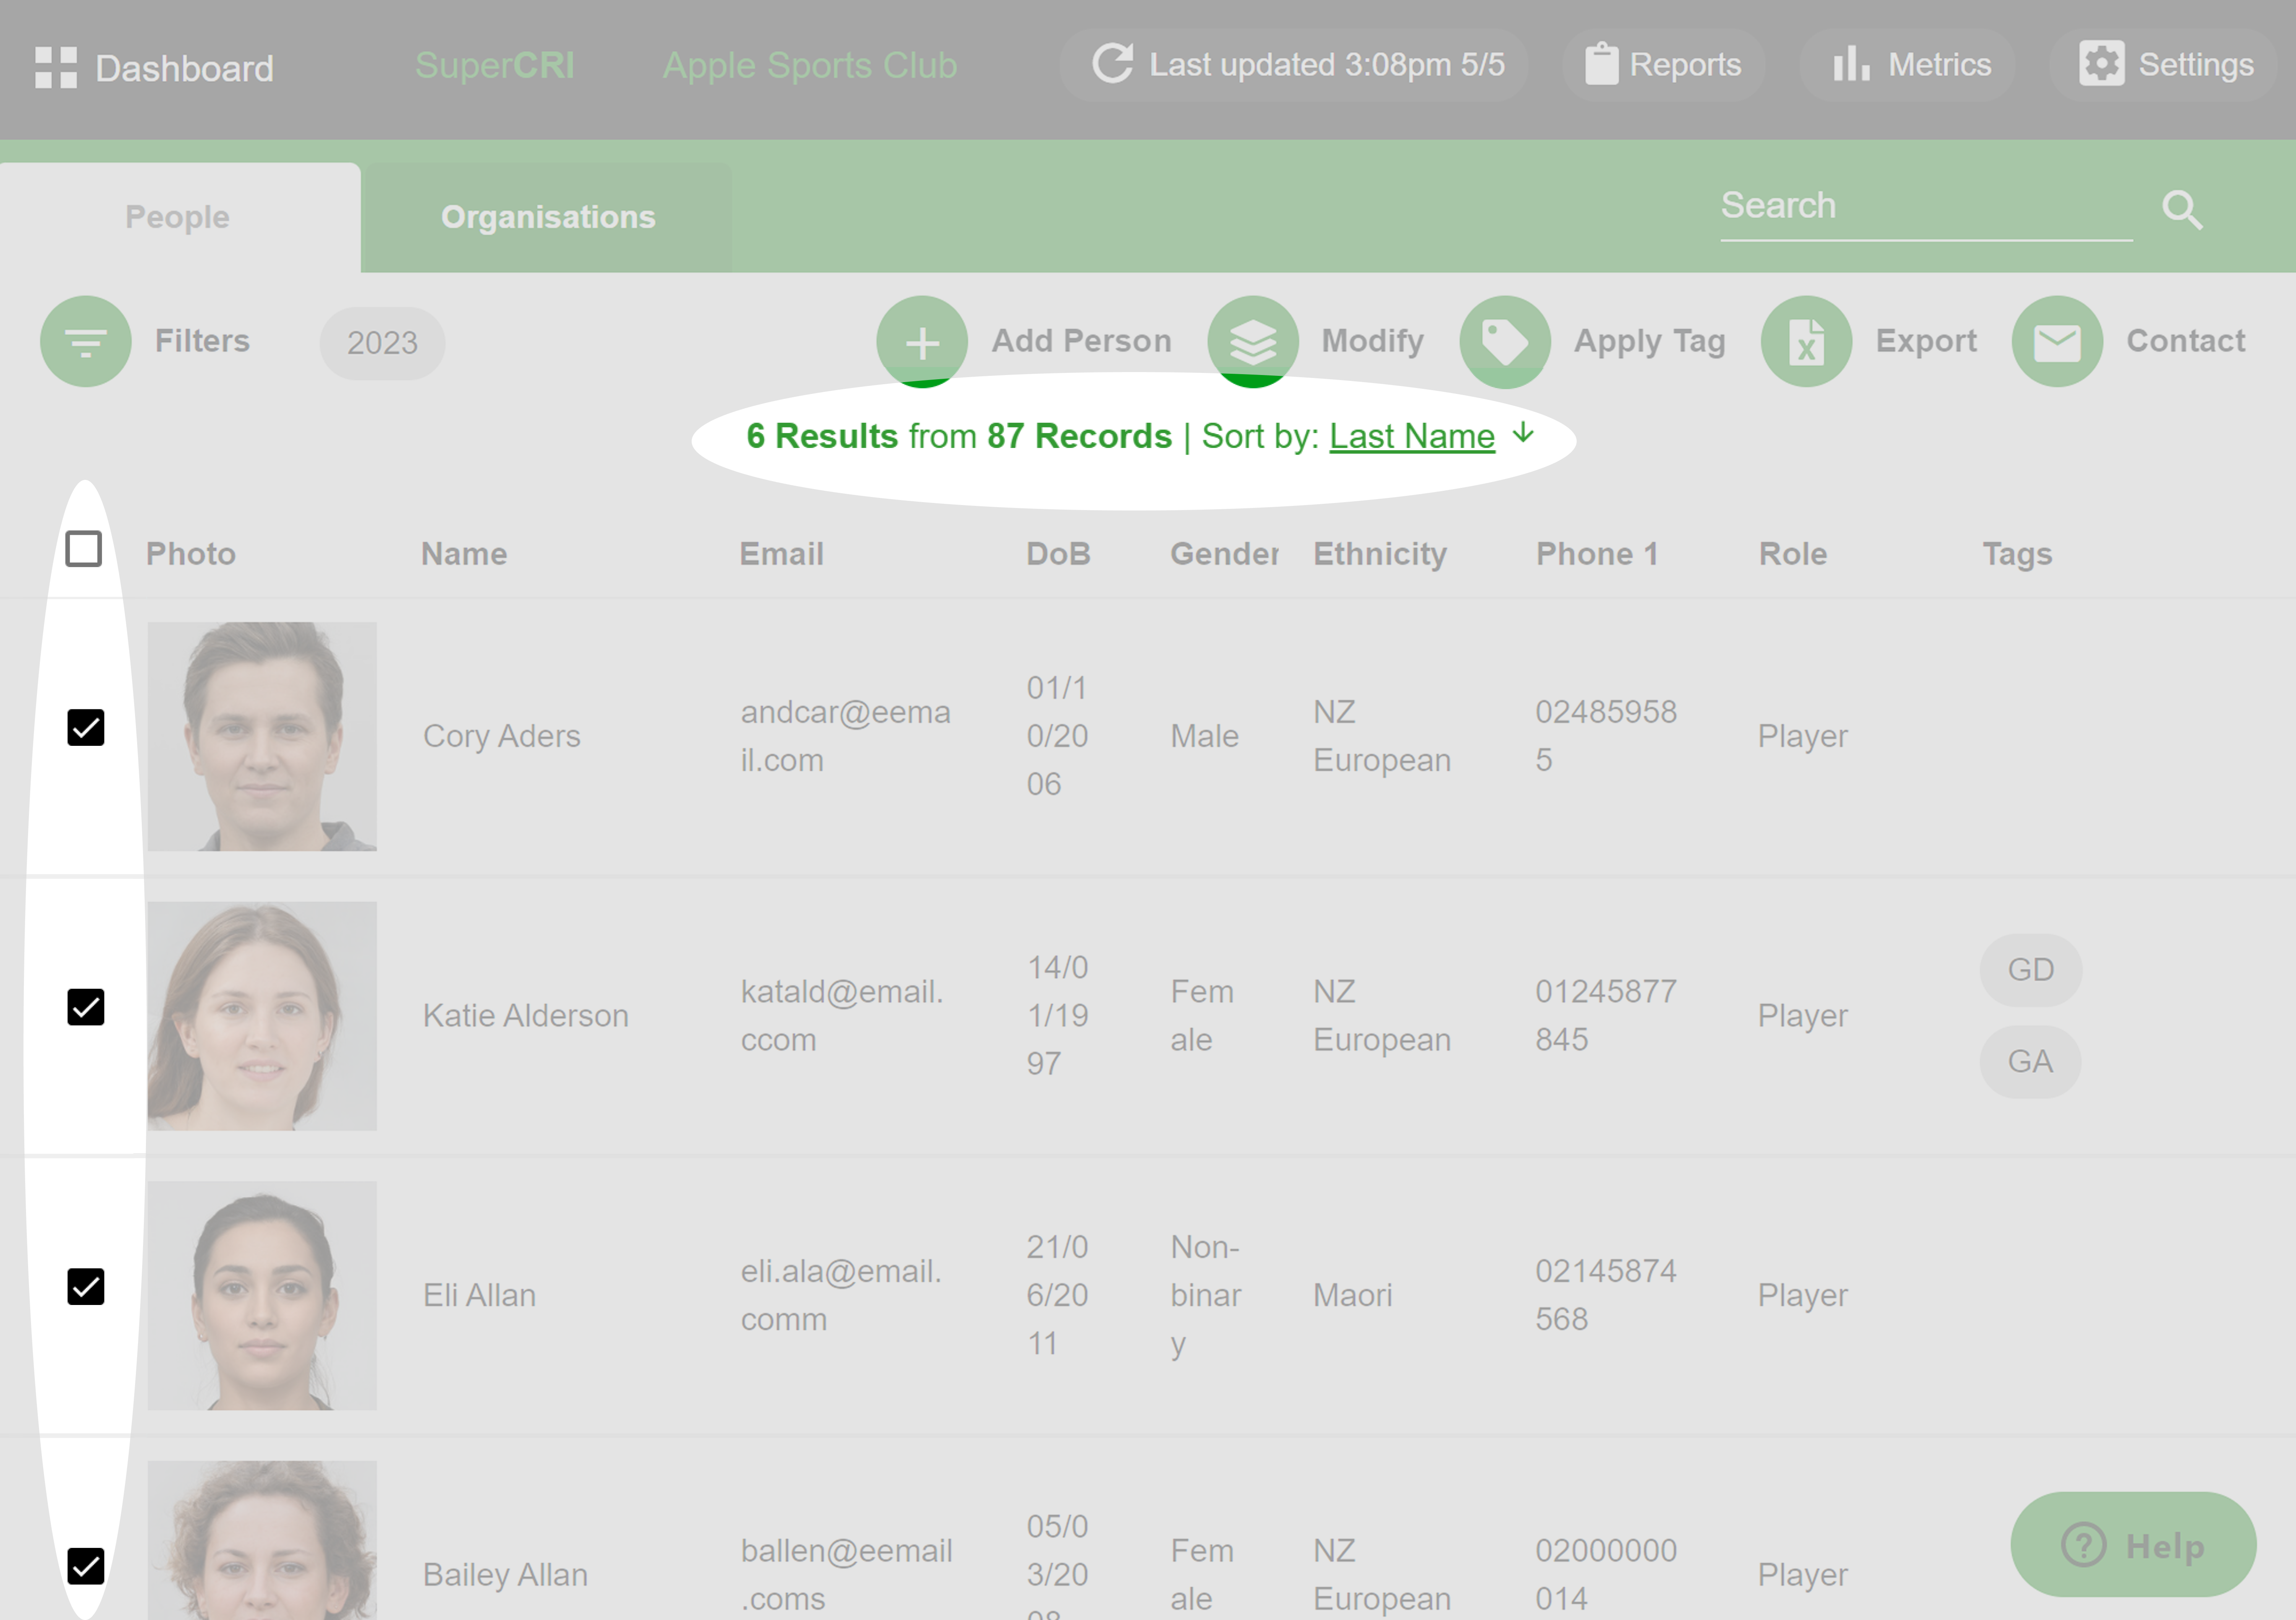Click the Phone 1 column header
The width and height of the screenshot is (2296, 1620).
(1597, 554)
